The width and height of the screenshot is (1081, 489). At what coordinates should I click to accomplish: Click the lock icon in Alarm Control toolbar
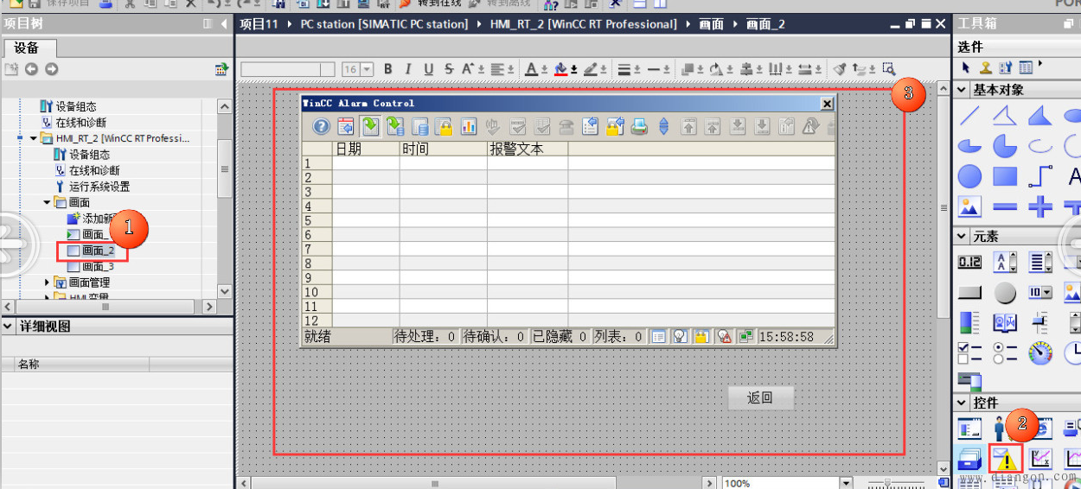tap(444, 127)
